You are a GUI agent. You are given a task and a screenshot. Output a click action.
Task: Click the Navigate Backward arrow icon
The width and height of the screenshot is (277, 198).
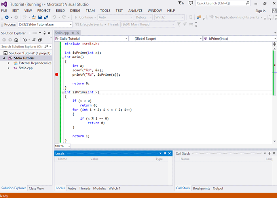click(x=7, y=17)
